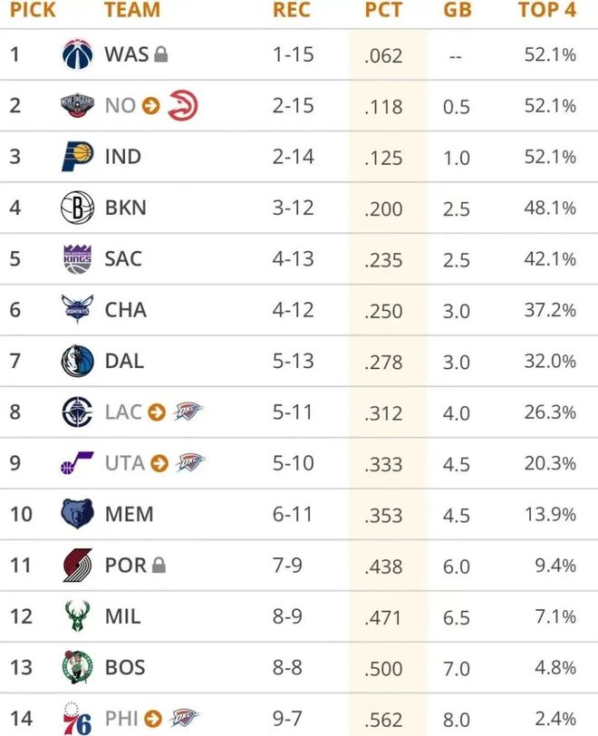Click the lock icon beside WAS
Screen dimensions: 598x736
point(161,55)
